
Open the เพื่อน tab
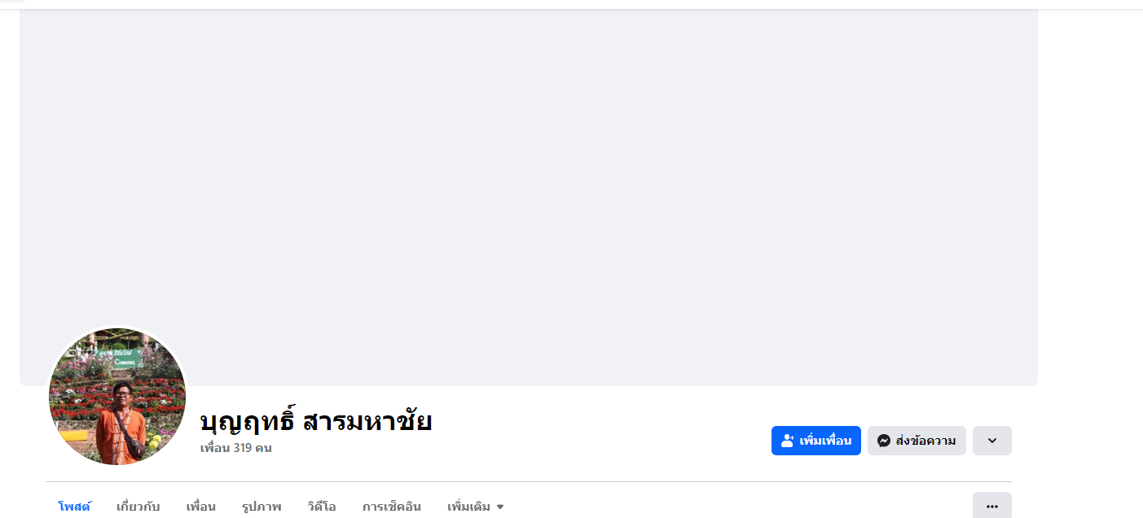tap(200, 507)
